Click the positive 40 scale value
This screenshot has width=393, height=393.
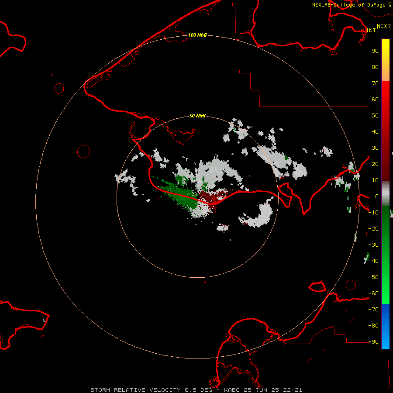tap(375, 131)
